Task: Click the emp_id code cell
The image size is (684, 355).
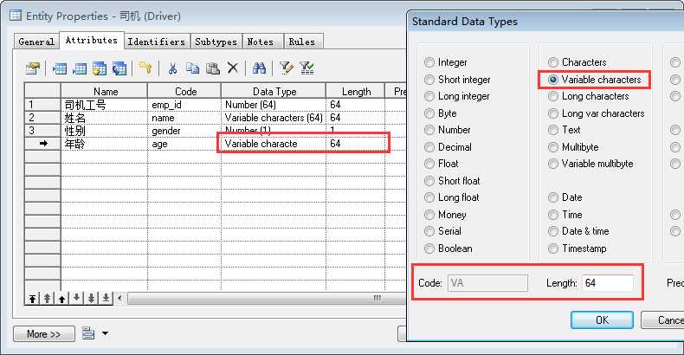Action: click(x=184, y=105)
